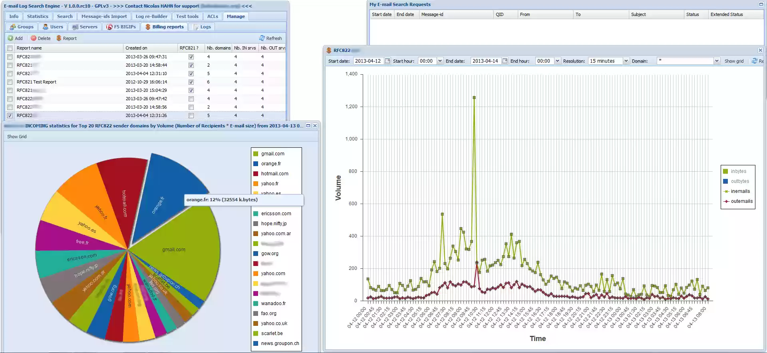Screen dimensions: 767x353
Task: Switch to the Statistics tab
Action: pos(38,16)
